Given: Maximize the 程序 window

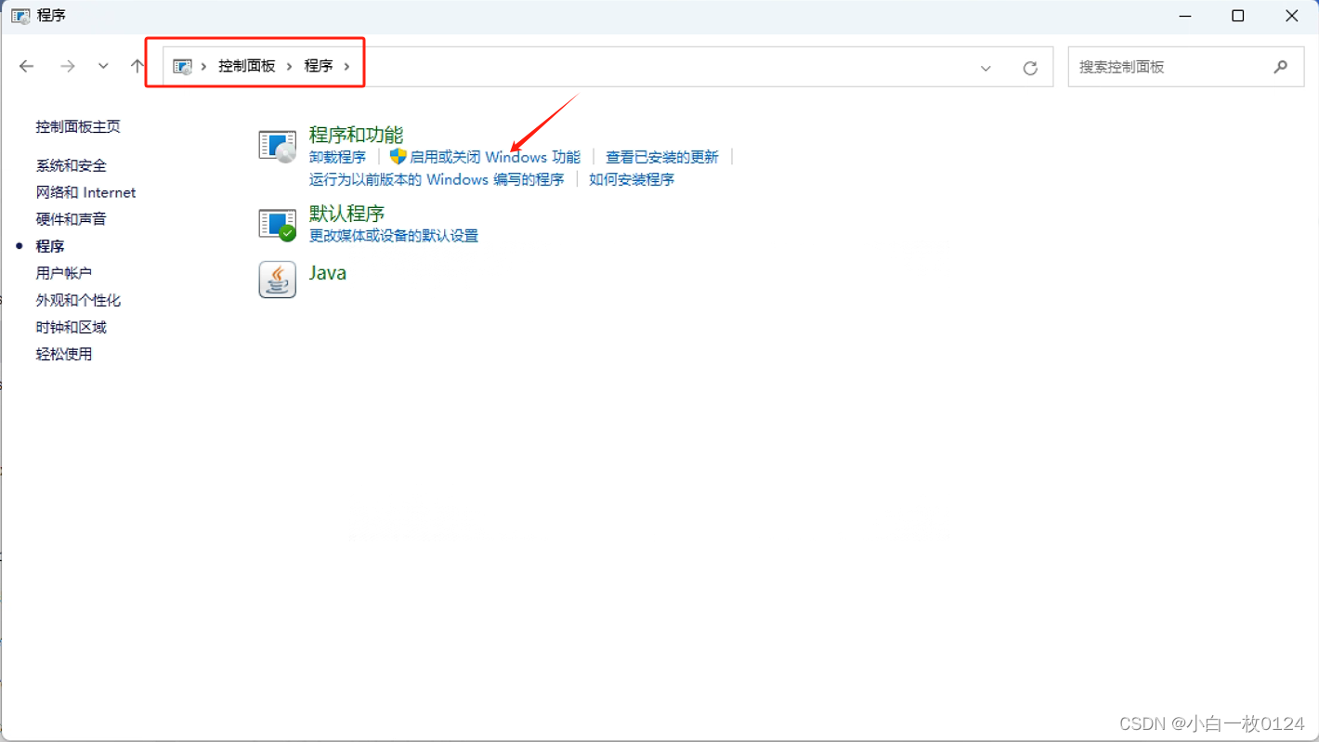Looking at the screenshot, I should [x=1238, y=16].
